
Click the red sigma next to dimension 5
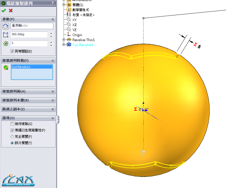click(195, 44)
